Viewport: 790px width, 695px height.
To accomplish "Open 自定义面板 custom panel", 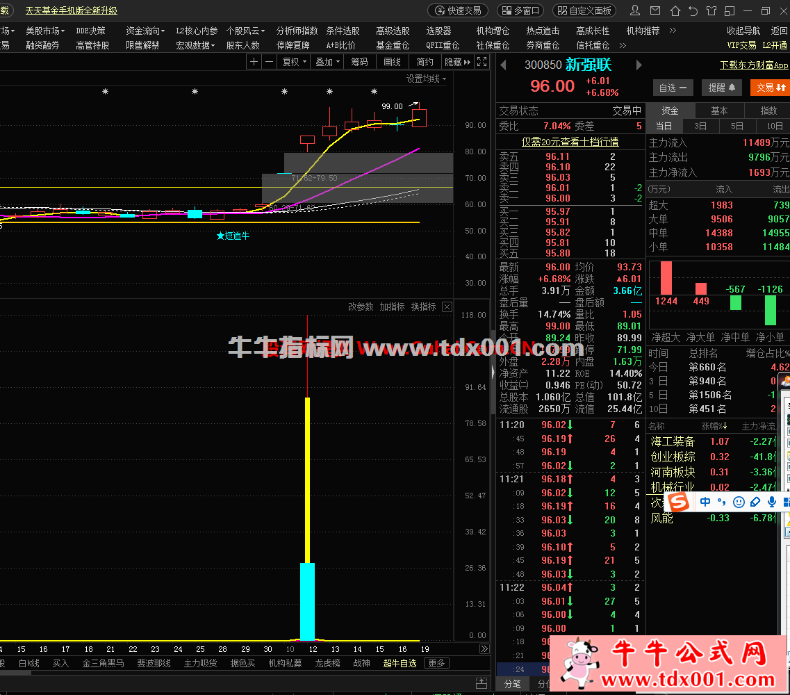I will 585,10.
